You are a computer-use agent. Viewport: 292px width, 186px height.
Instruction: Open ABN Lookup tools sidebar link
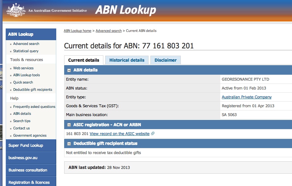(27, 75)
